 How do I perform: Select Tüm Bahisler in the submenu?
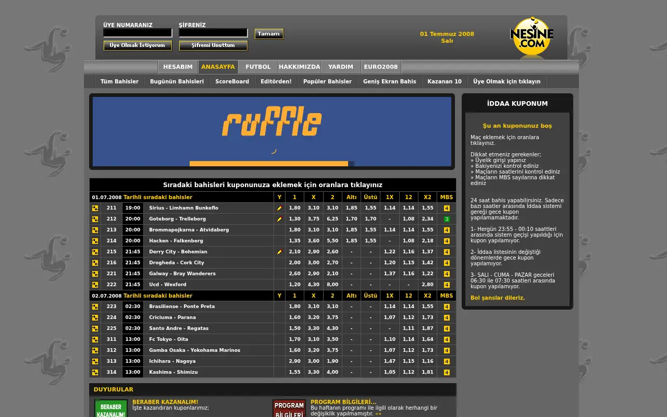tap(119, 81)
